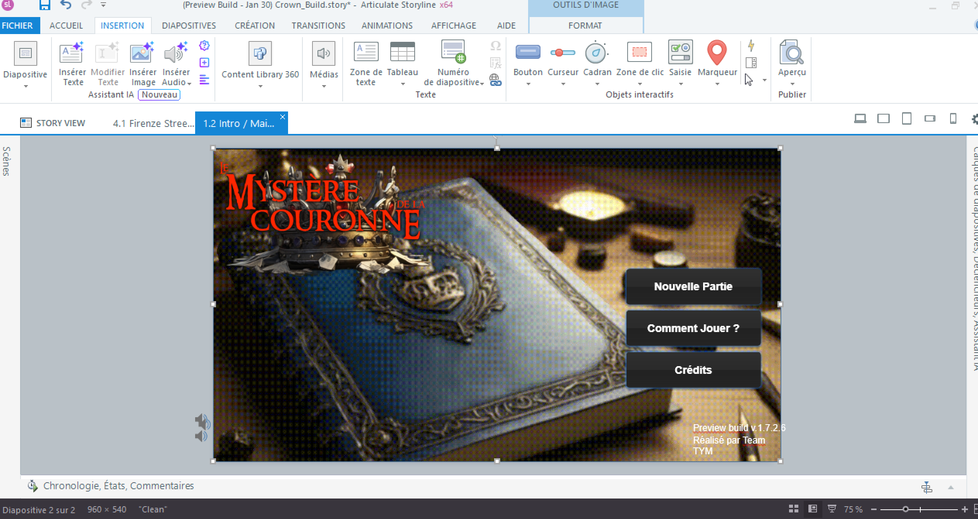The height and width of the screenshot is (519, 978).
Task: Click the AI text lines summary icon
Action: tap(204, 80)
